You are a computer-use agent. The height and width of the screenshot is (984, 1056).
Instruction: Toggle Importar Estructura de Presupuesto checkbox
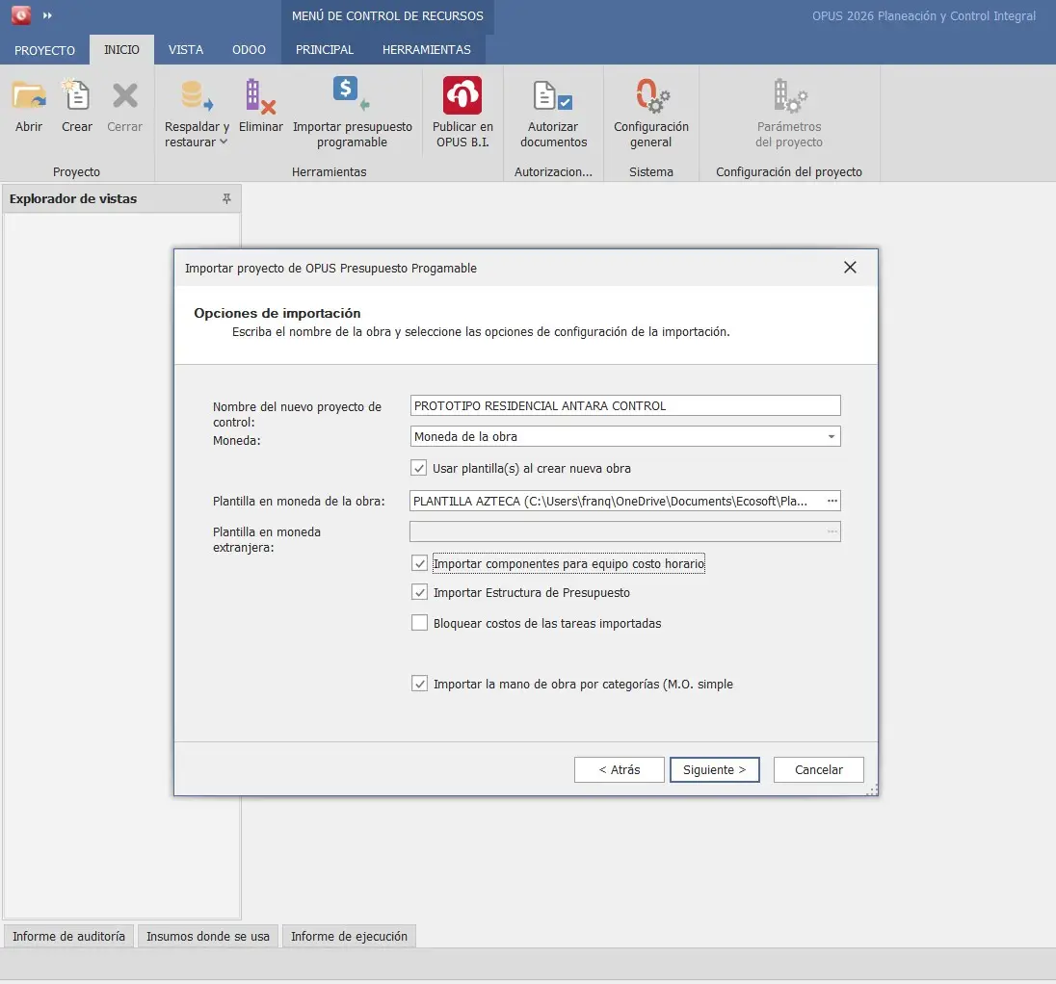pyautogui.click(x=419, y=593)
